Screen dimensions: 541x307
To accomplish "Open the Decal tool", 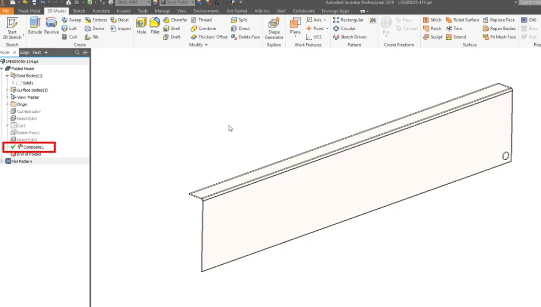I will coord(119,20).
